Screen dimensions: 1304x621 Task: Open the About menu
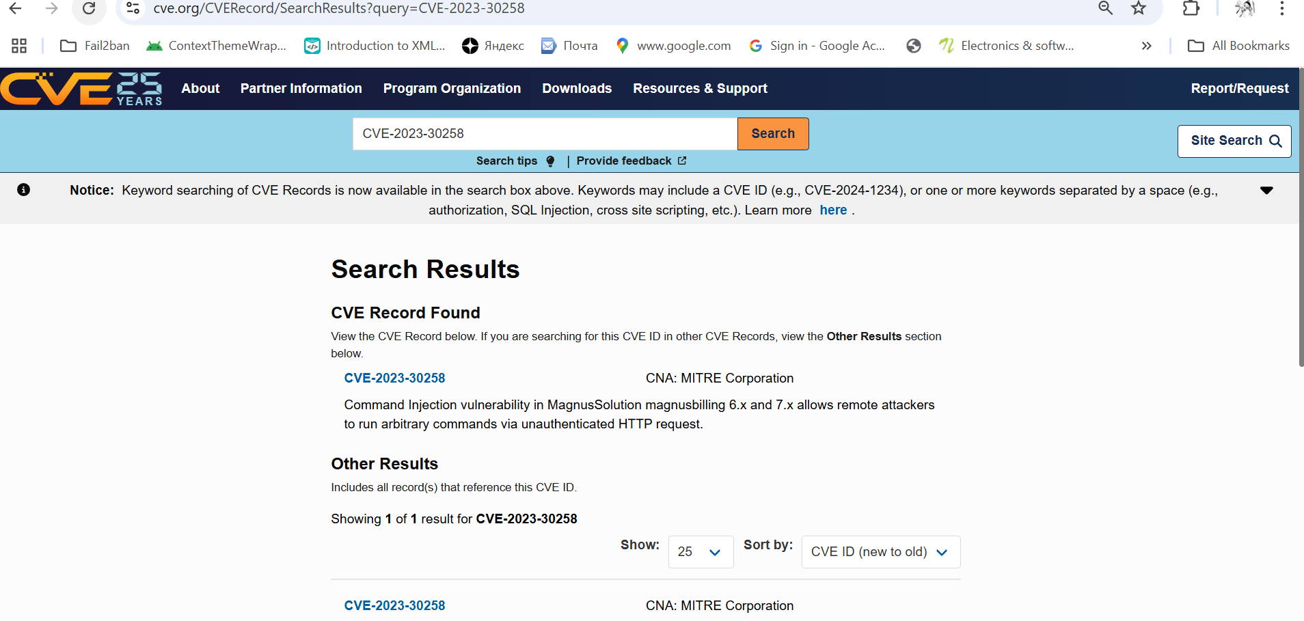pyautogui.click(x=200, y=88)
